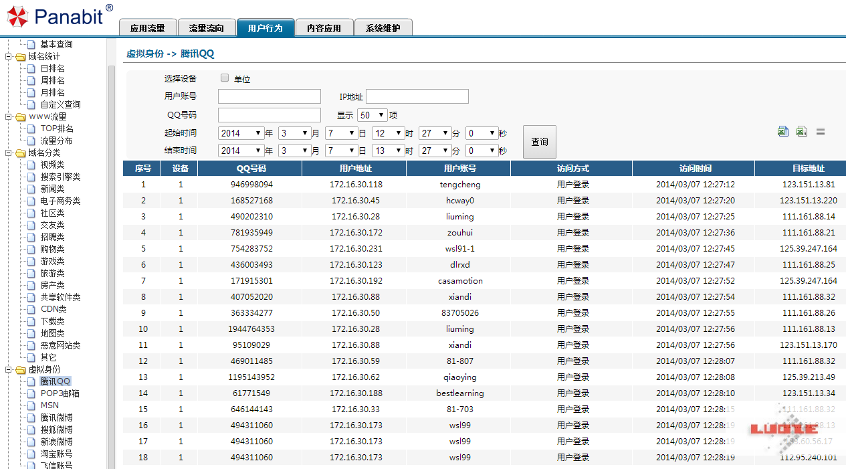Switch to the 流量流向 tab

(x=207, y=27)
